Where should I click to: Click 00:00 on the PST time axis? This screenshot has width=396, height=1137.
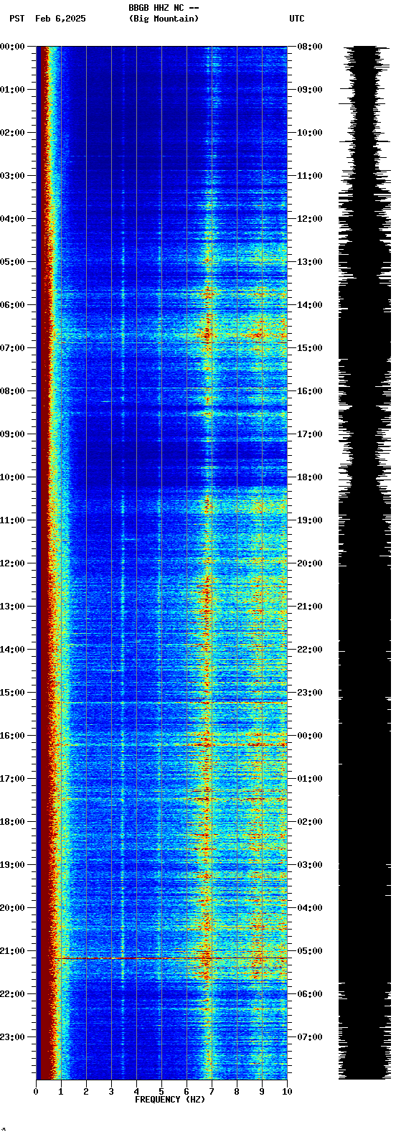point(12,47)
